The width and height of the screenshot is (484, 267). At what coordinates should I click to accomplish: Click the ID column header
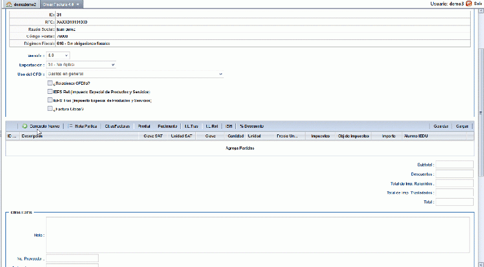click(x=13, y=136)
